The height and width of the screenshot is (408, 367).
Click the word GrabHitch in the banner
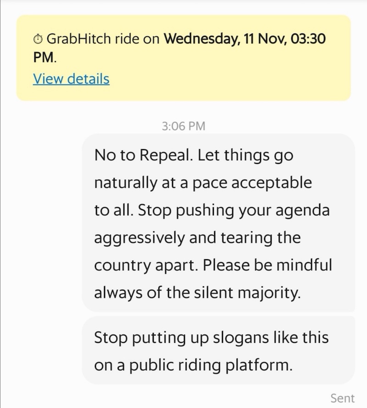78,39
